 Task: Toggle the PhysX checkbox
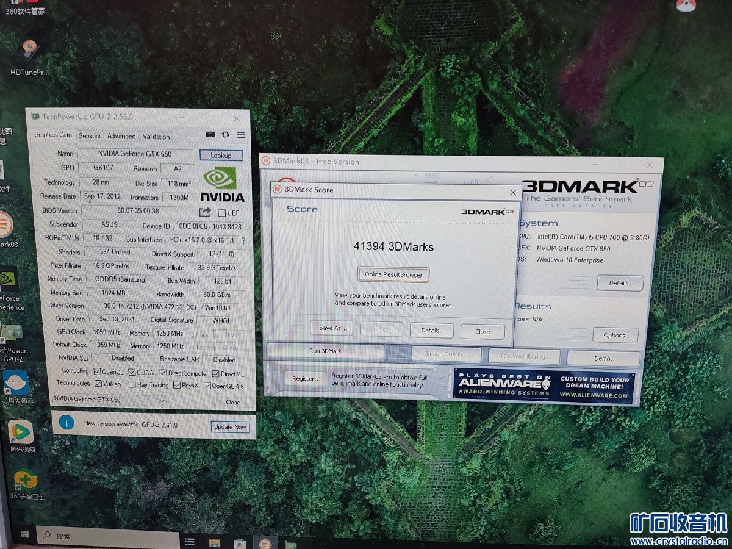[177, 385]
